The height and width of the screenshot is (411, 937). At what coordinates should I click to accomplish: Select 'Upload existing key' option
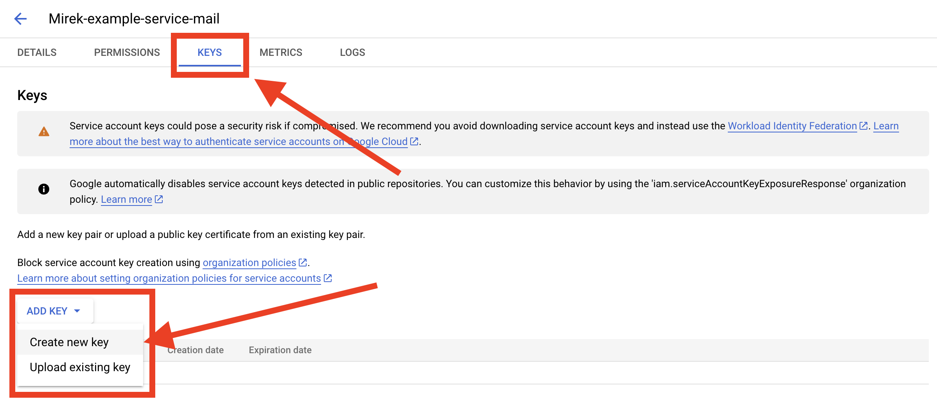(x=80, y=367)
